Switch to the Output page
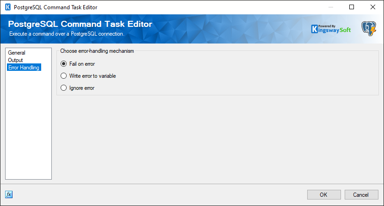 point(15,60)
